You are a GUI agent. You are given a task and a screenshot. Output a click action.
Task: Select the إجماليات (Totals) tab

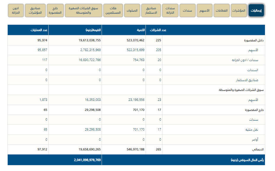pos(256,11)
